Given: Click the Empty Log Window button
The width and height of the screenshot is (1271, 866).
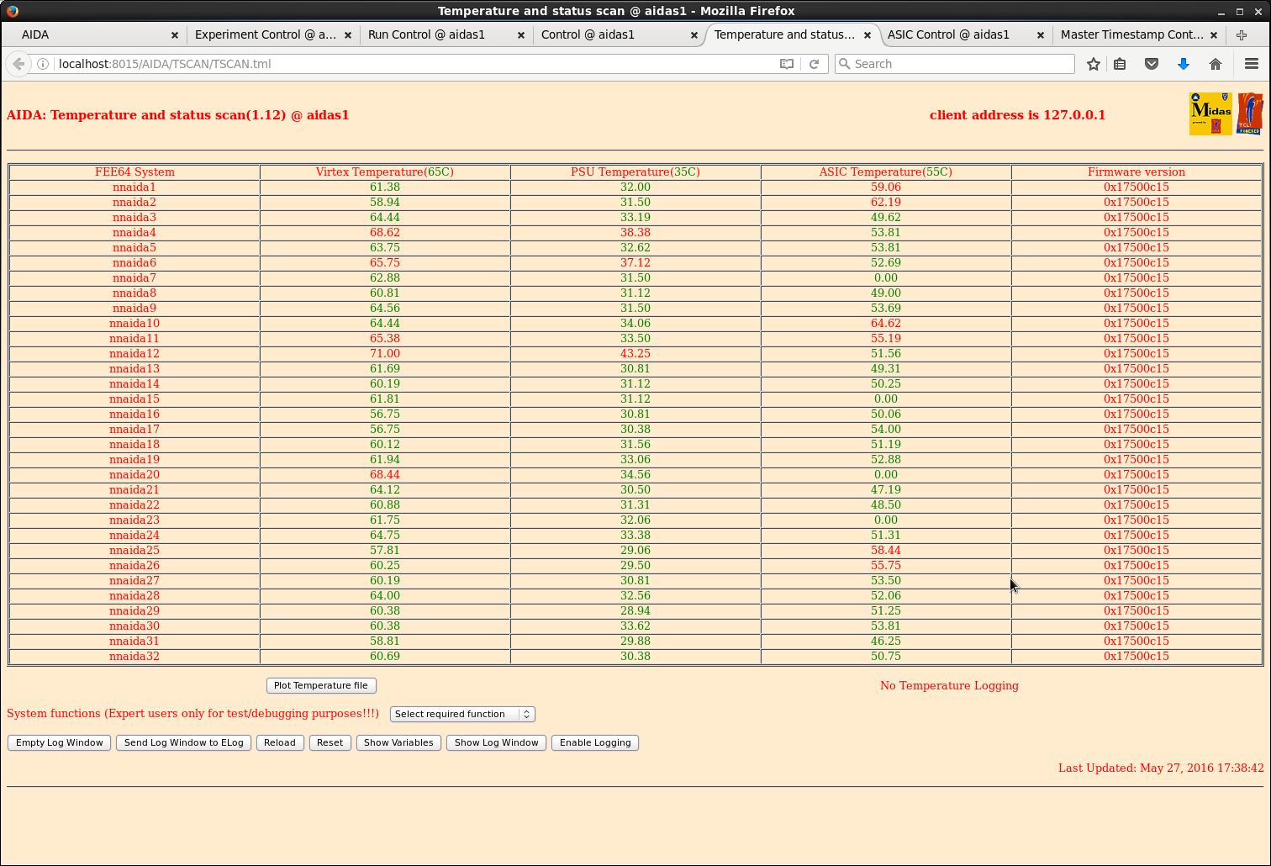Looking at the screenshot, I should [59, 742].
